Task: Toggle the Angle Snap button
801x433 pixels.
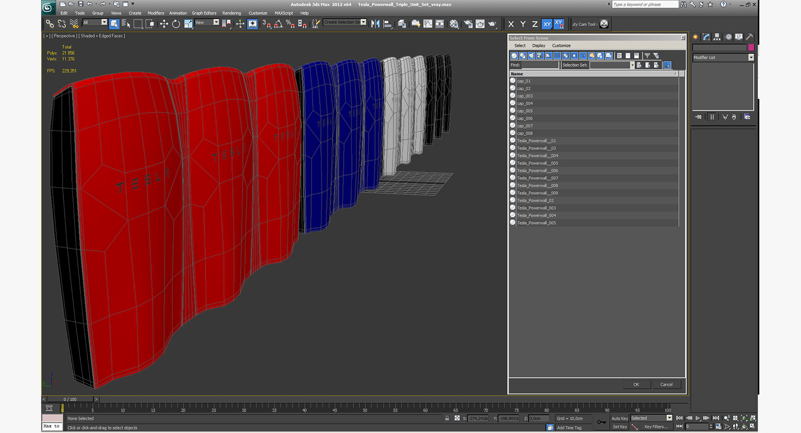Action: 278,24
